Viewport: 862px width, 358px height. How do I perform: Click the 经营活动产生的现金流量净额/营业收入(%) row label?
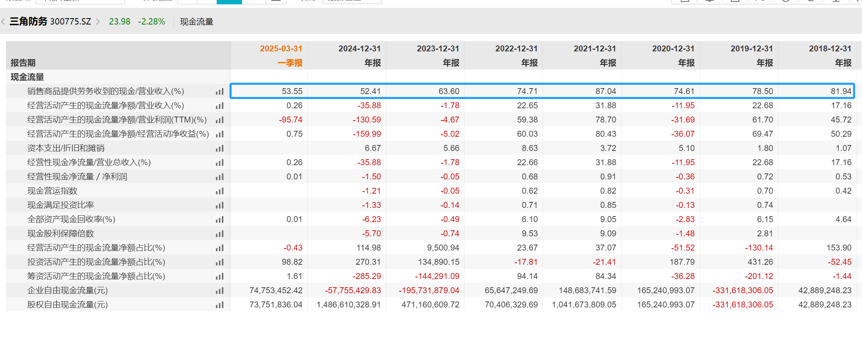pos(105,106)
